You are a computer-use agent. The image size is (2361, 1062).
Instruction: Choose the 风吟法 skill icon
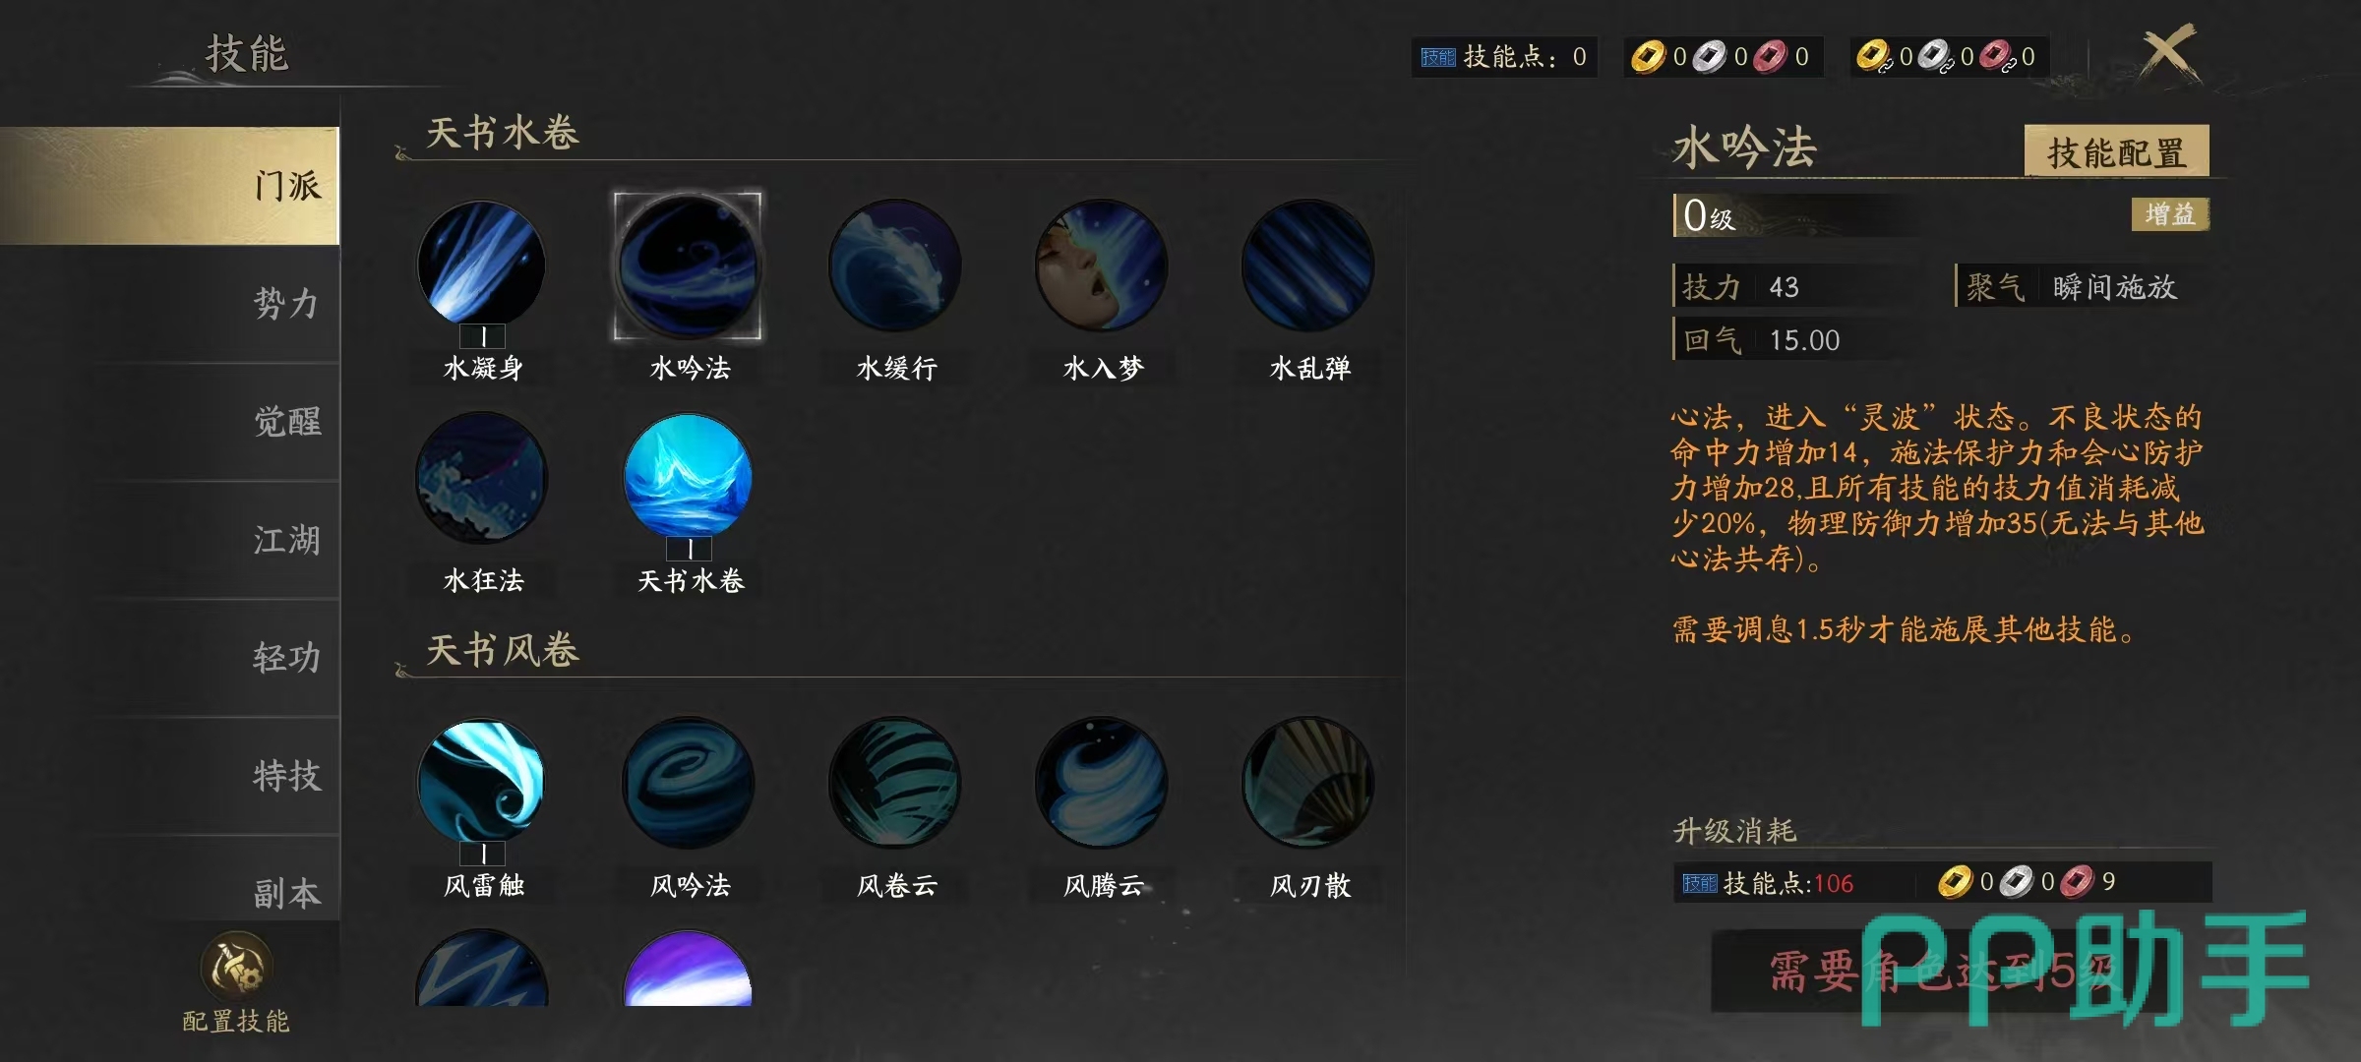coord(688,783)
